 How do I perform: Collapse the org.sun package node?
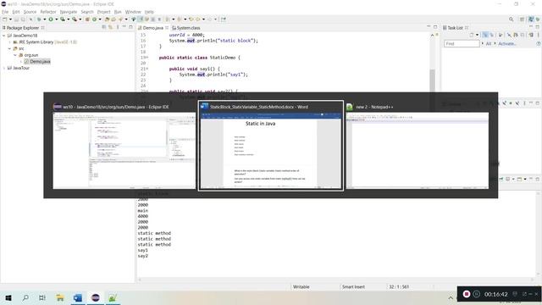(15, 55)
